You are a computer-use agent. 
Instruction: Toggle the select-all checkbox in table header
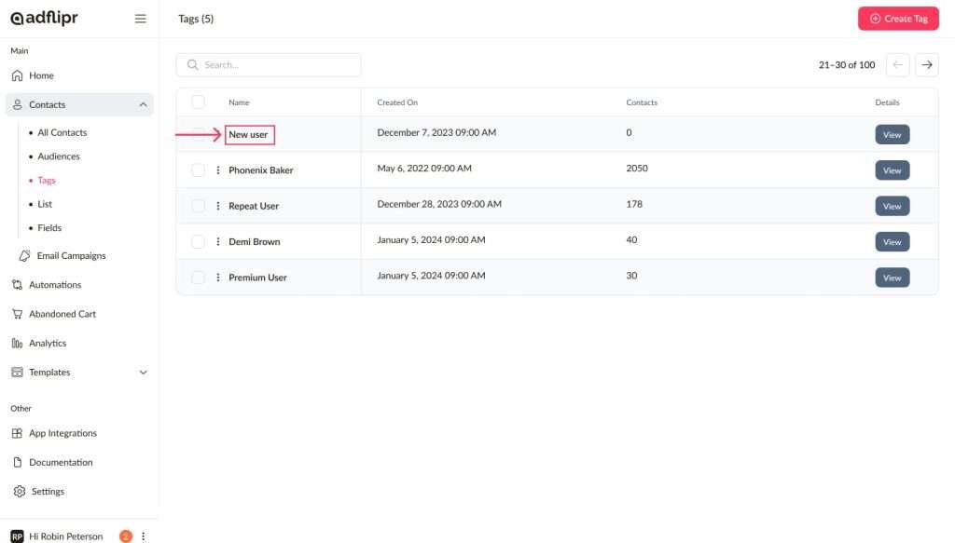click(x=198, y=102)
